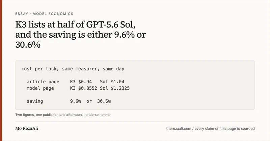Click the Two figures, one publisher caption
This screenshot has height=141, width=270.
[63, 115]
